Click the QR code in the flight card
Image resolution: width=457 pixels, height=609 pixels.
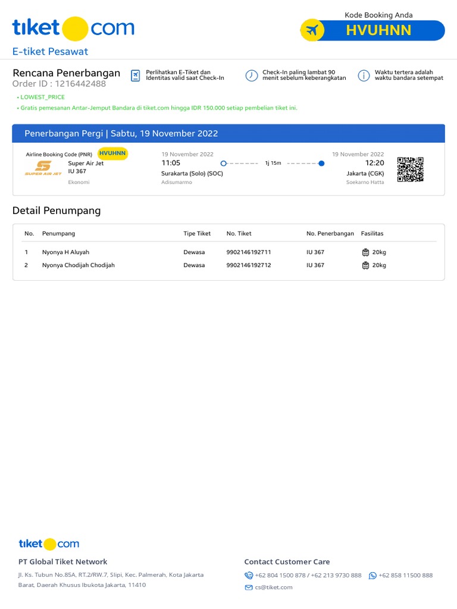[x=410, y=169]
